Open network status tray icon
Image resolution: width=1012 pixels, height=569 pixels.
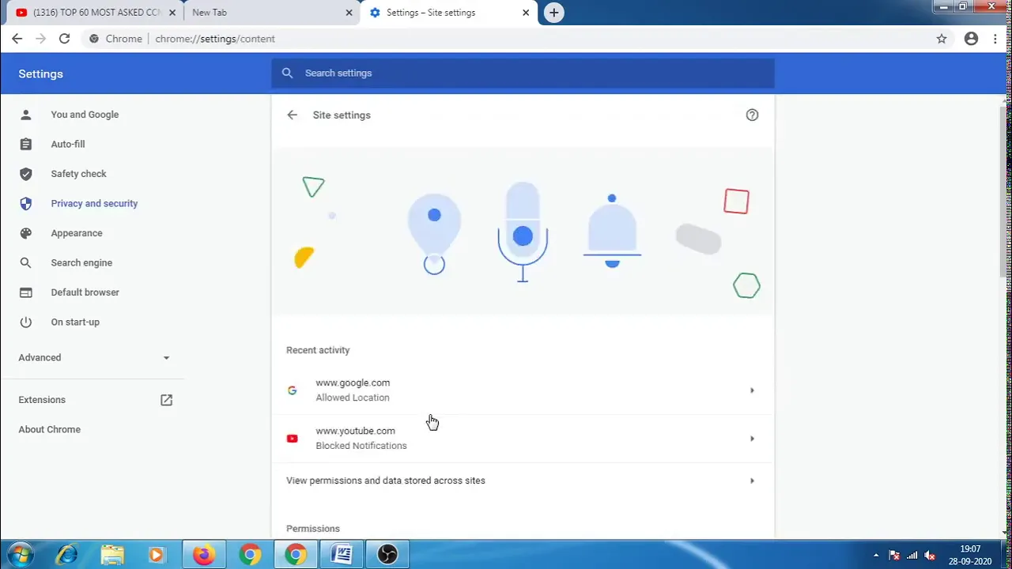point(912,556)
